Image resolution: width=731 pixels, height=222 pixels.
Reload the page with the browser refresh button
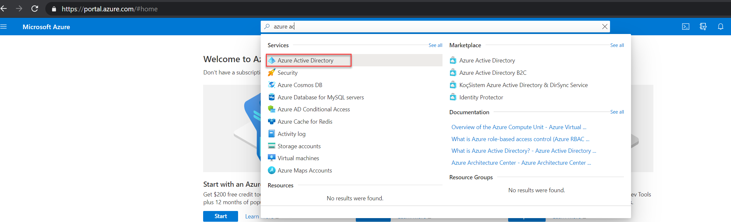click(35, 9)
